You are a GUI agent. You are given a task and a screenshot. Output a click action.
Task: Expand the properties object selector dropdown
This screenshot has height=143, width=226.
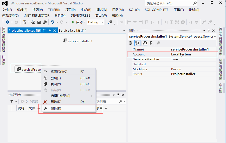coord(215,37)
